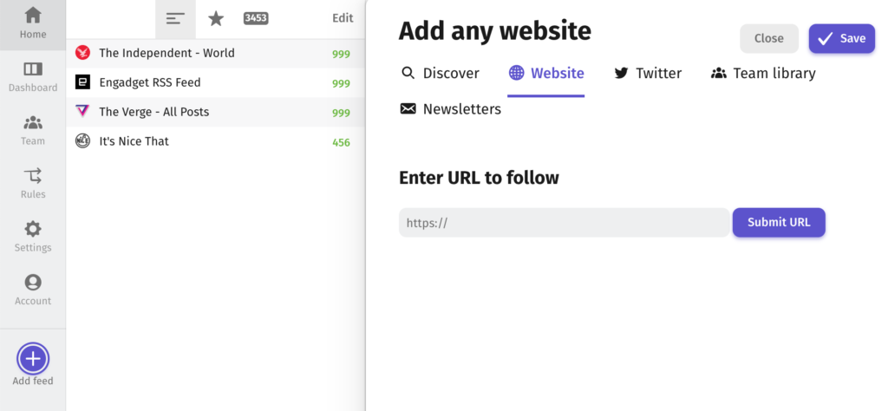This screenshot has height=411, width=888.
Task: Select the It's Nice That feed
Action: pos(215,141)
